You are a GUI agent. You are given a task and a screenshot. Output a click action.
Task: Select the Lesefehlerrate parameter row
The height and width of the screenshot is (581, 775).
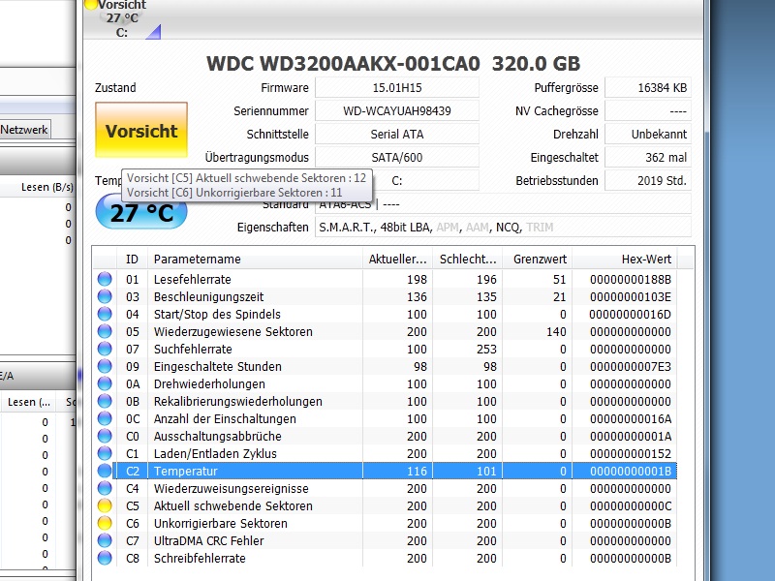pos(386,279)
